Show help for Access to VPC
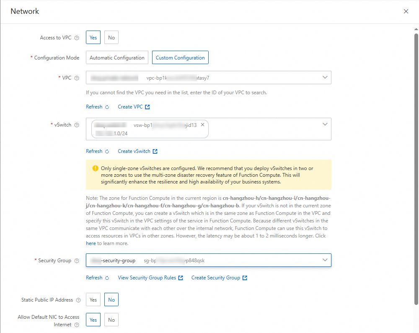Viewport: 419px width, 333px height. click(77, 38)
